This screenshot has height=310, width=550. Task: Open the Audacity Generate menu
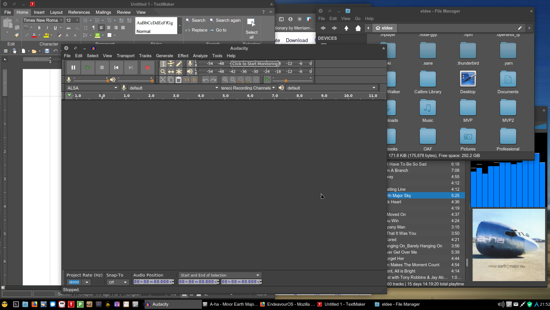(164, 56)
